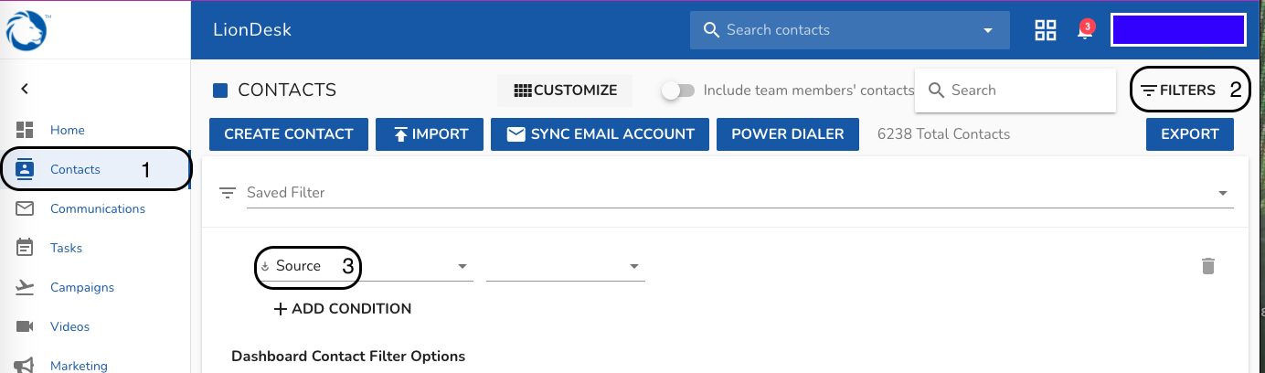The height and width of the screenshot is (373, 1265).
Task: Delete the filter condition with trash icon
Action: (1207, 266)
